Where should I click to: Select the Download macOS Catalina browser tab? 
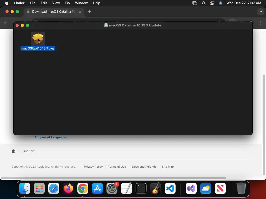point(54,12)
